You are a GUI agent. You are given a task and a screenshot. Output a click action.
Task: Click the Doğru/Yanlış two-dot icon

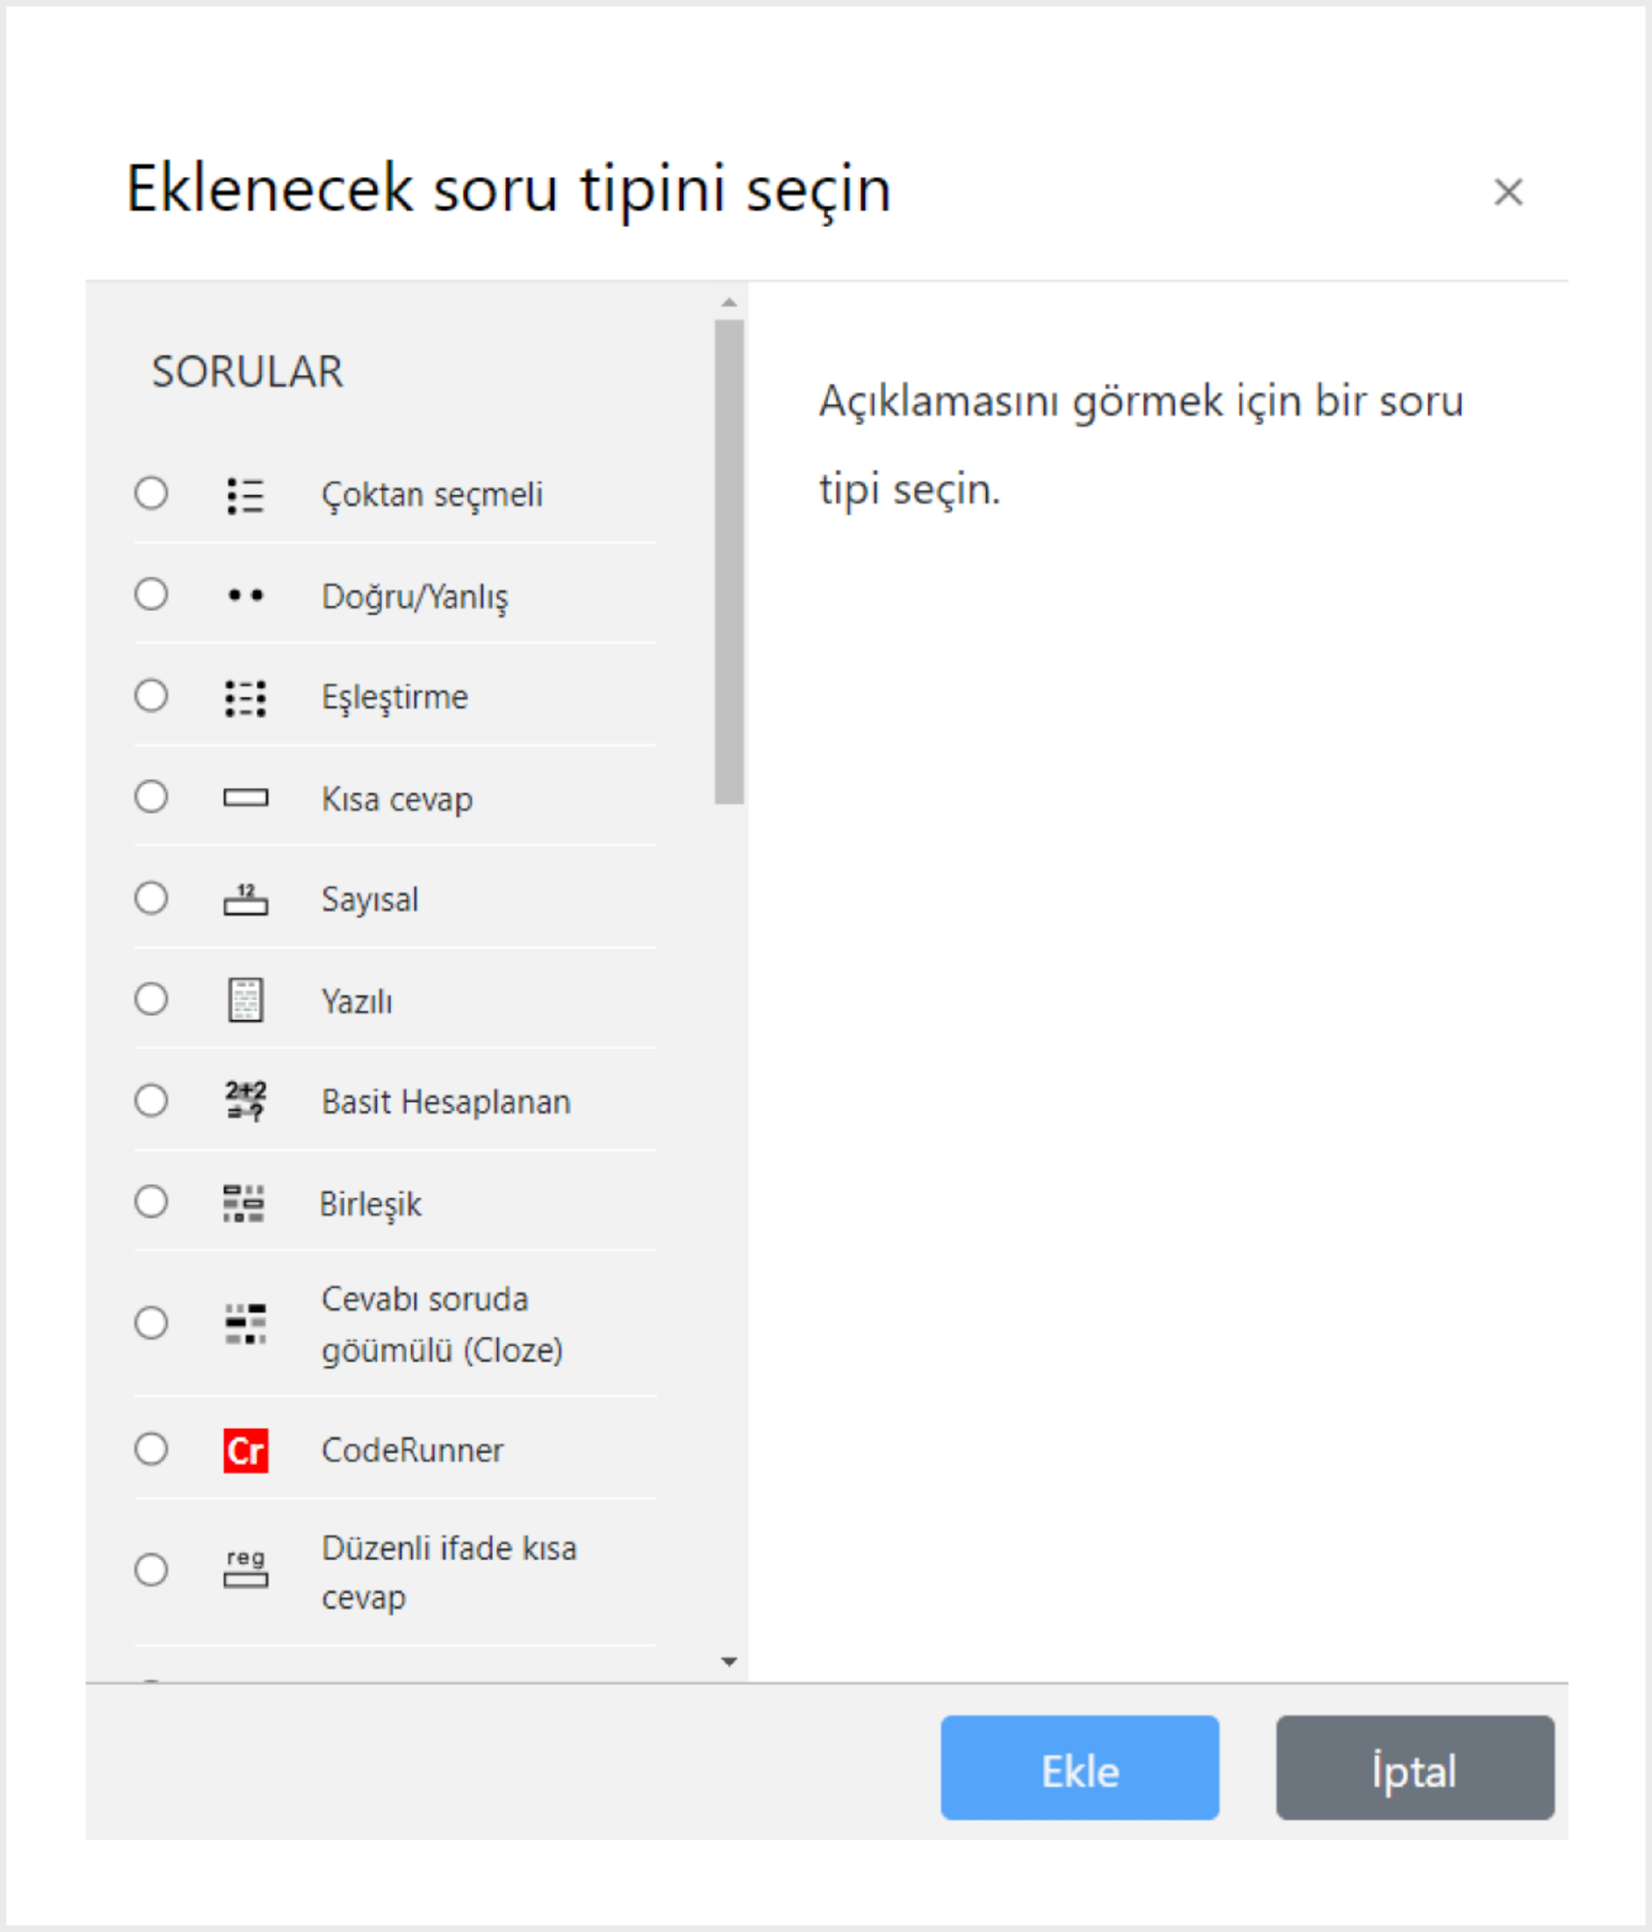pos(245,595)
